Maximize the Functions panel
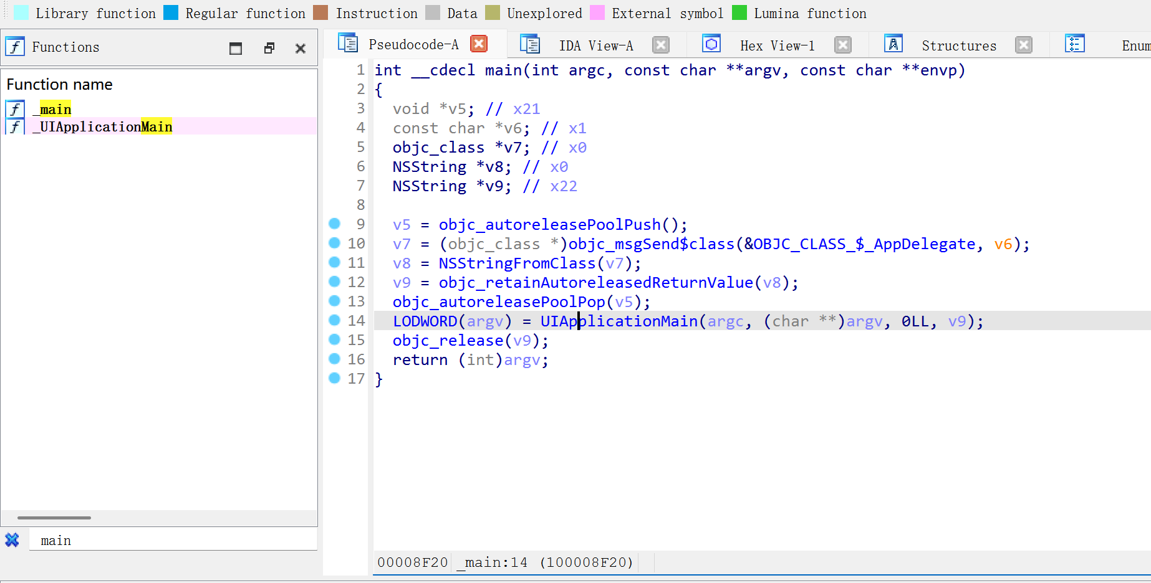Screen dimensions: 1151x583 click(x=236, y=48)
